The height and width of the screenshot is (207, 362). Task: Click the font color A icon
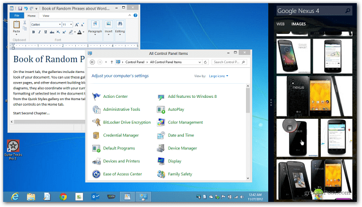79,32
